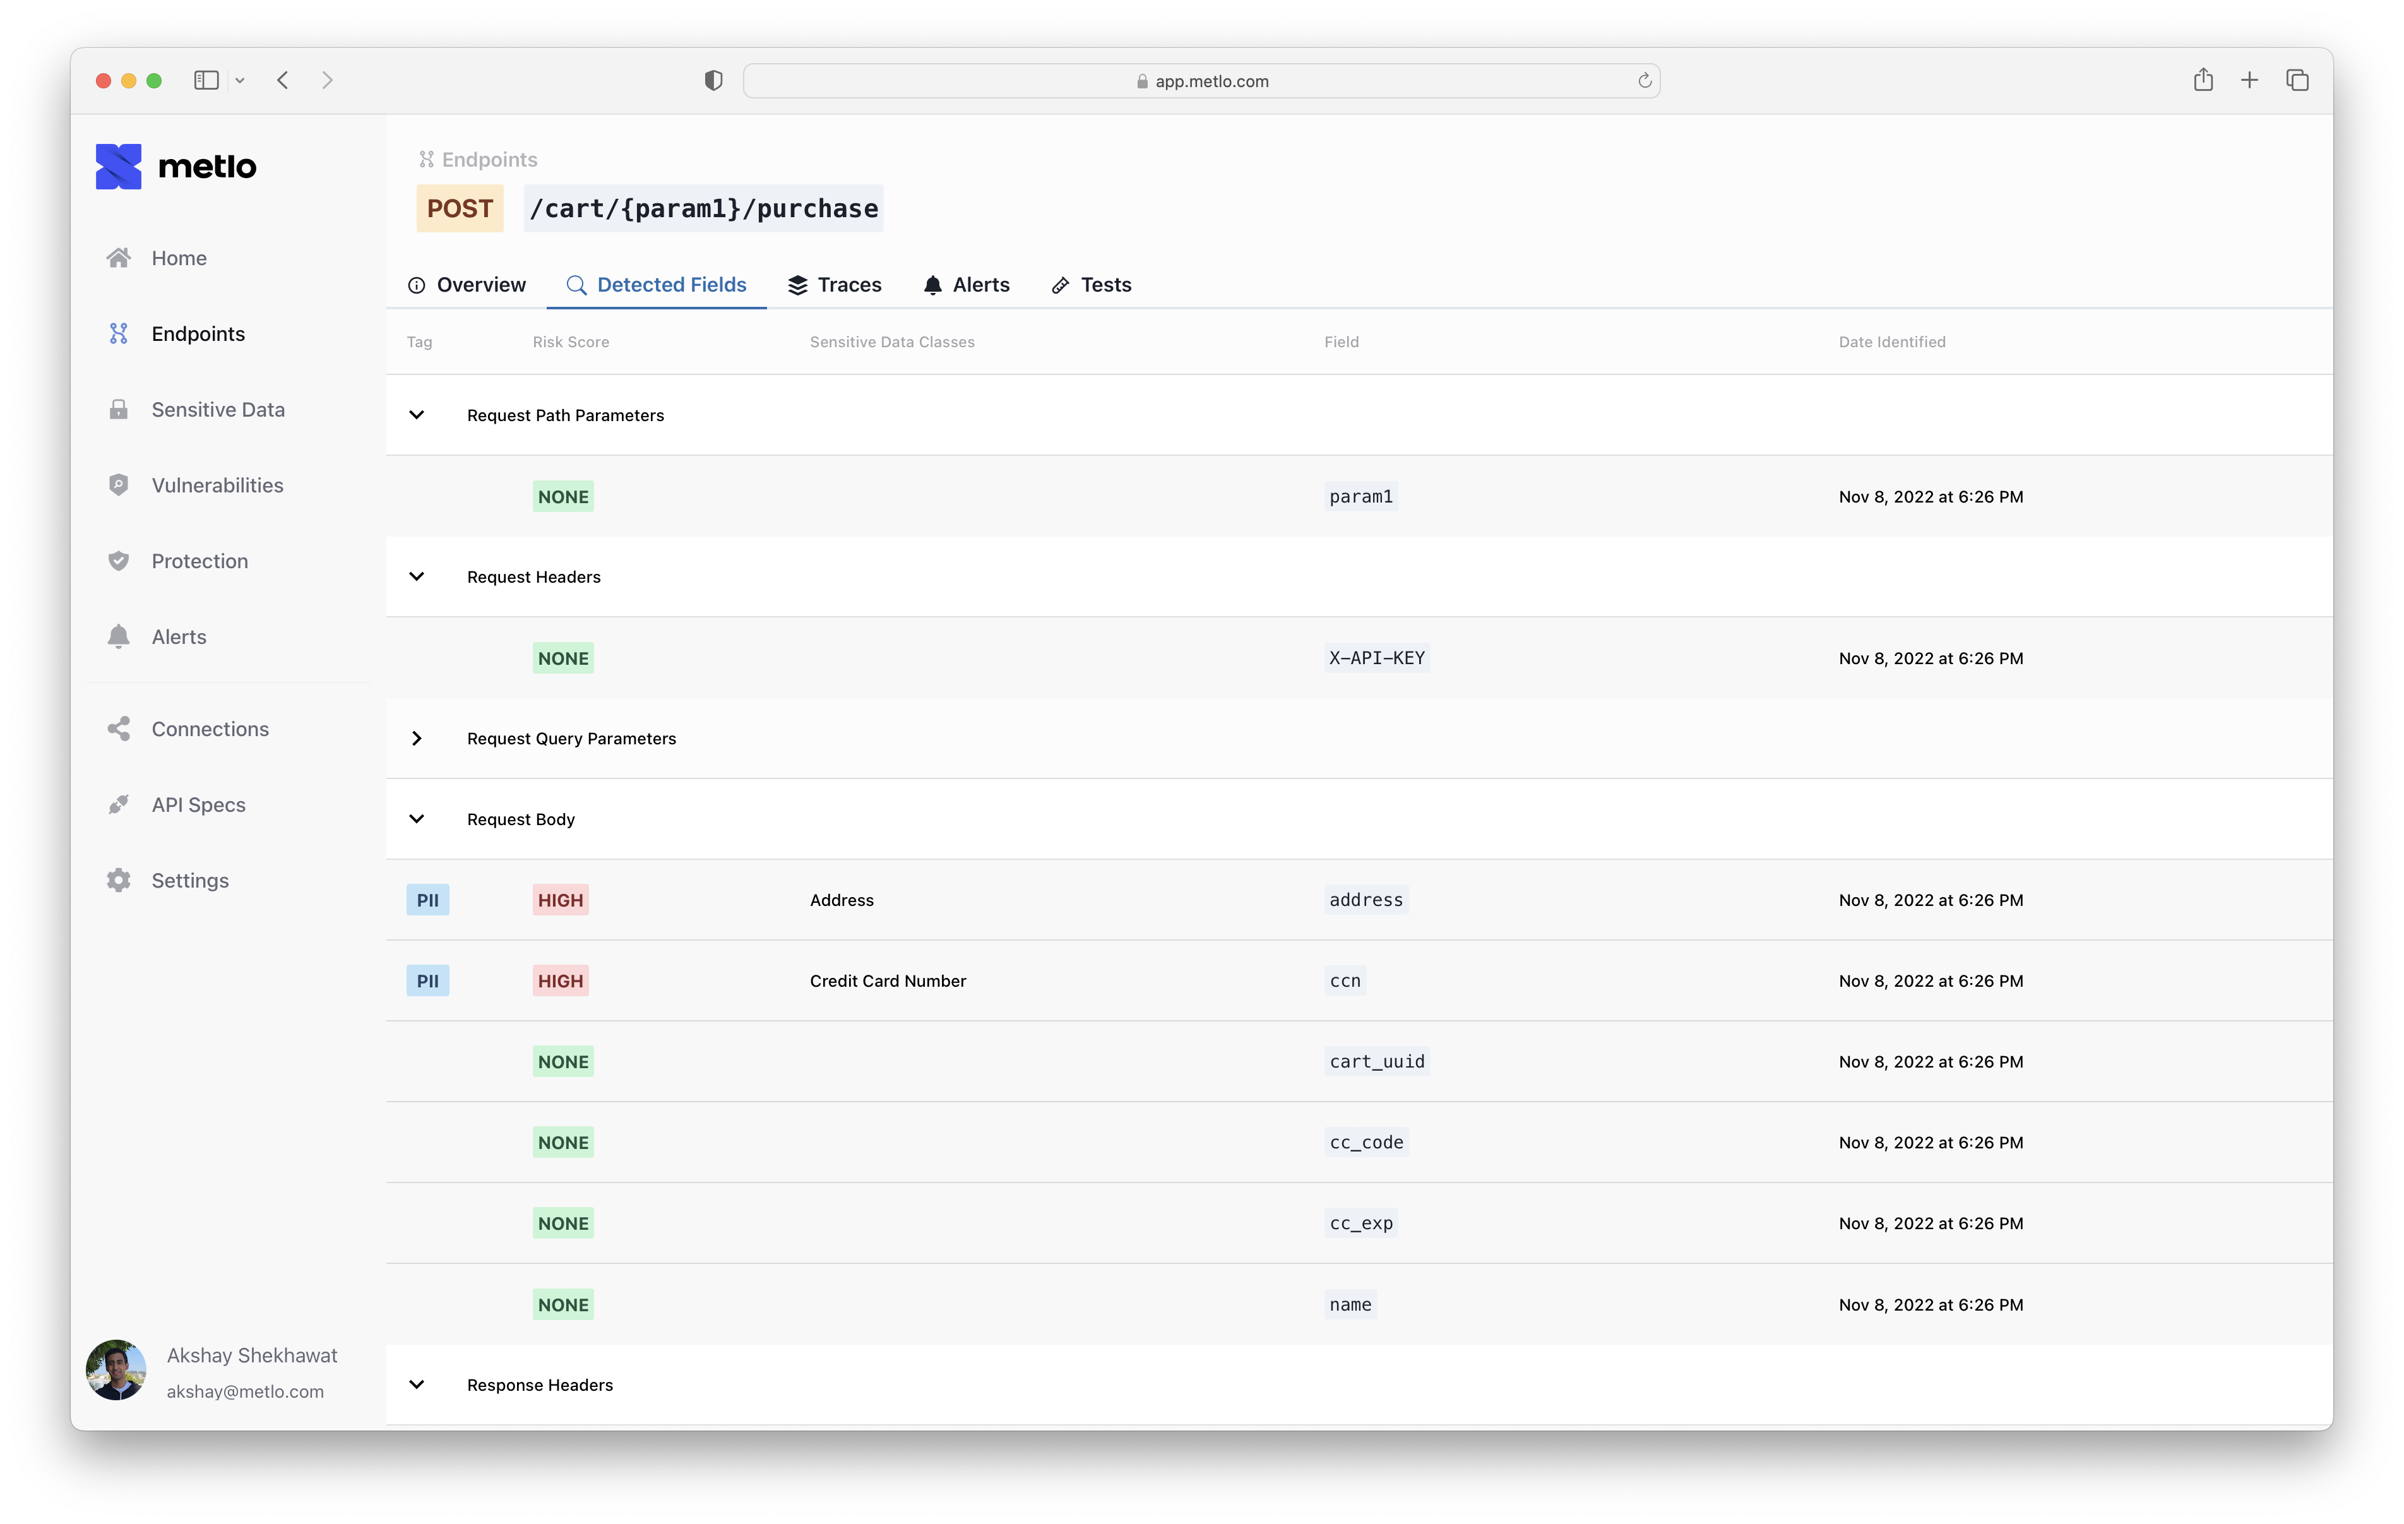Click the Overview tab
The width and height of the screenshot is (2404, 1524).
point(467,285)
